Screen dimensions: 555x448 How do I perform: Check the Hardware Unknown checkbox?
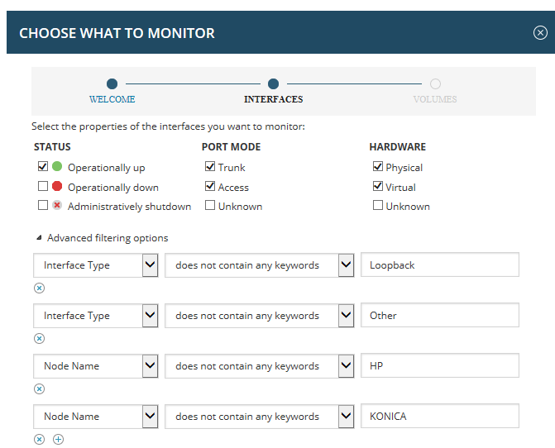click(378, 205)
